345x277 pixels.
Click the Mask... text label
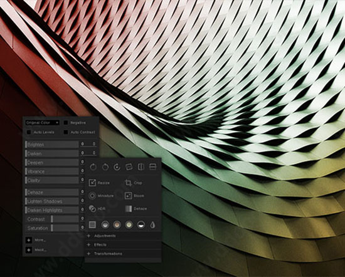[41, 250]
